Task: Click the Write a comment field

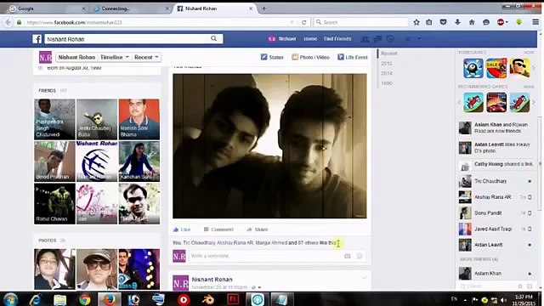Action: (266, 256)
